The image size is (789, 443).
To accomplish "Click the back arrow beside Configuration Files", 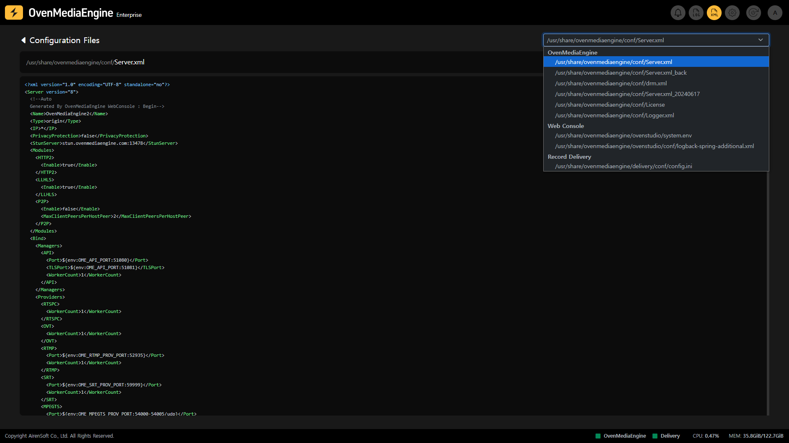I will (x=23, y=40).
